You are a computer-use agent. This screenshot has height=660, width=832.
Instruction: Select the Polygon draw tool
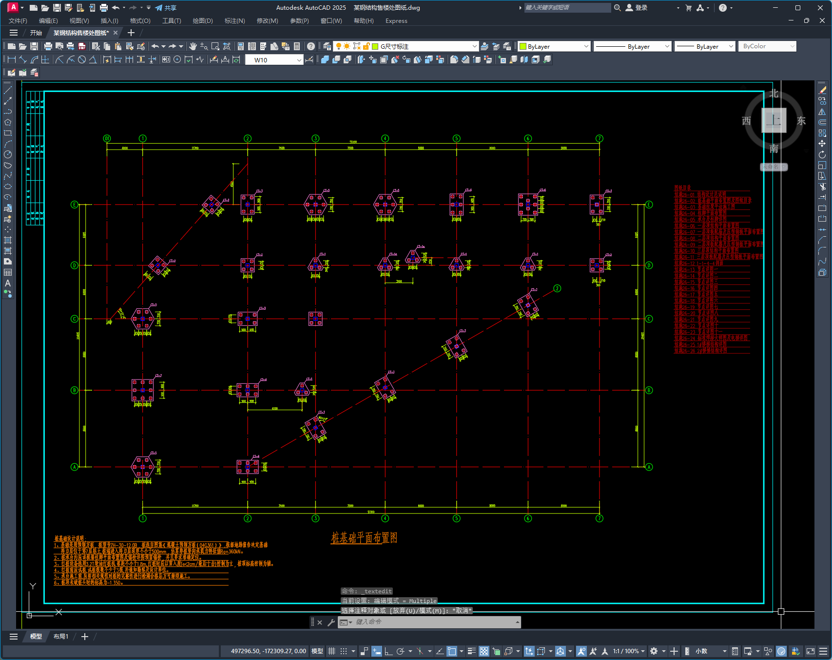[x=8, y=122]
